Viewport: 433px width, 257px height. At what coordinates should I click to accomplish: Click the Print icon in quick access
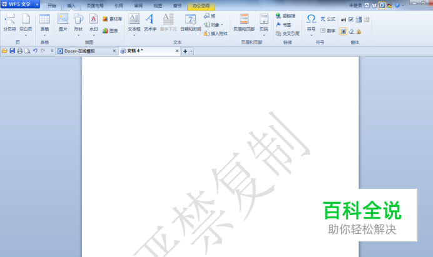[x=19, y=51]
